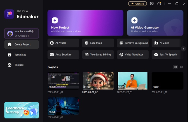Open project thumbnail 2025-03-22_03
This screenshot has height=122, width=188.
(x=63, y=106)
